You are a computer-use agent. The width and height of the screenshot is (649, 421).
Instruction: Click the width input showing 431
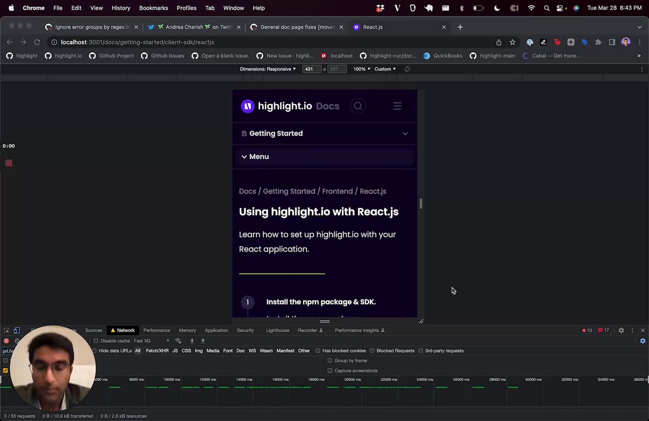pos(311,69)
